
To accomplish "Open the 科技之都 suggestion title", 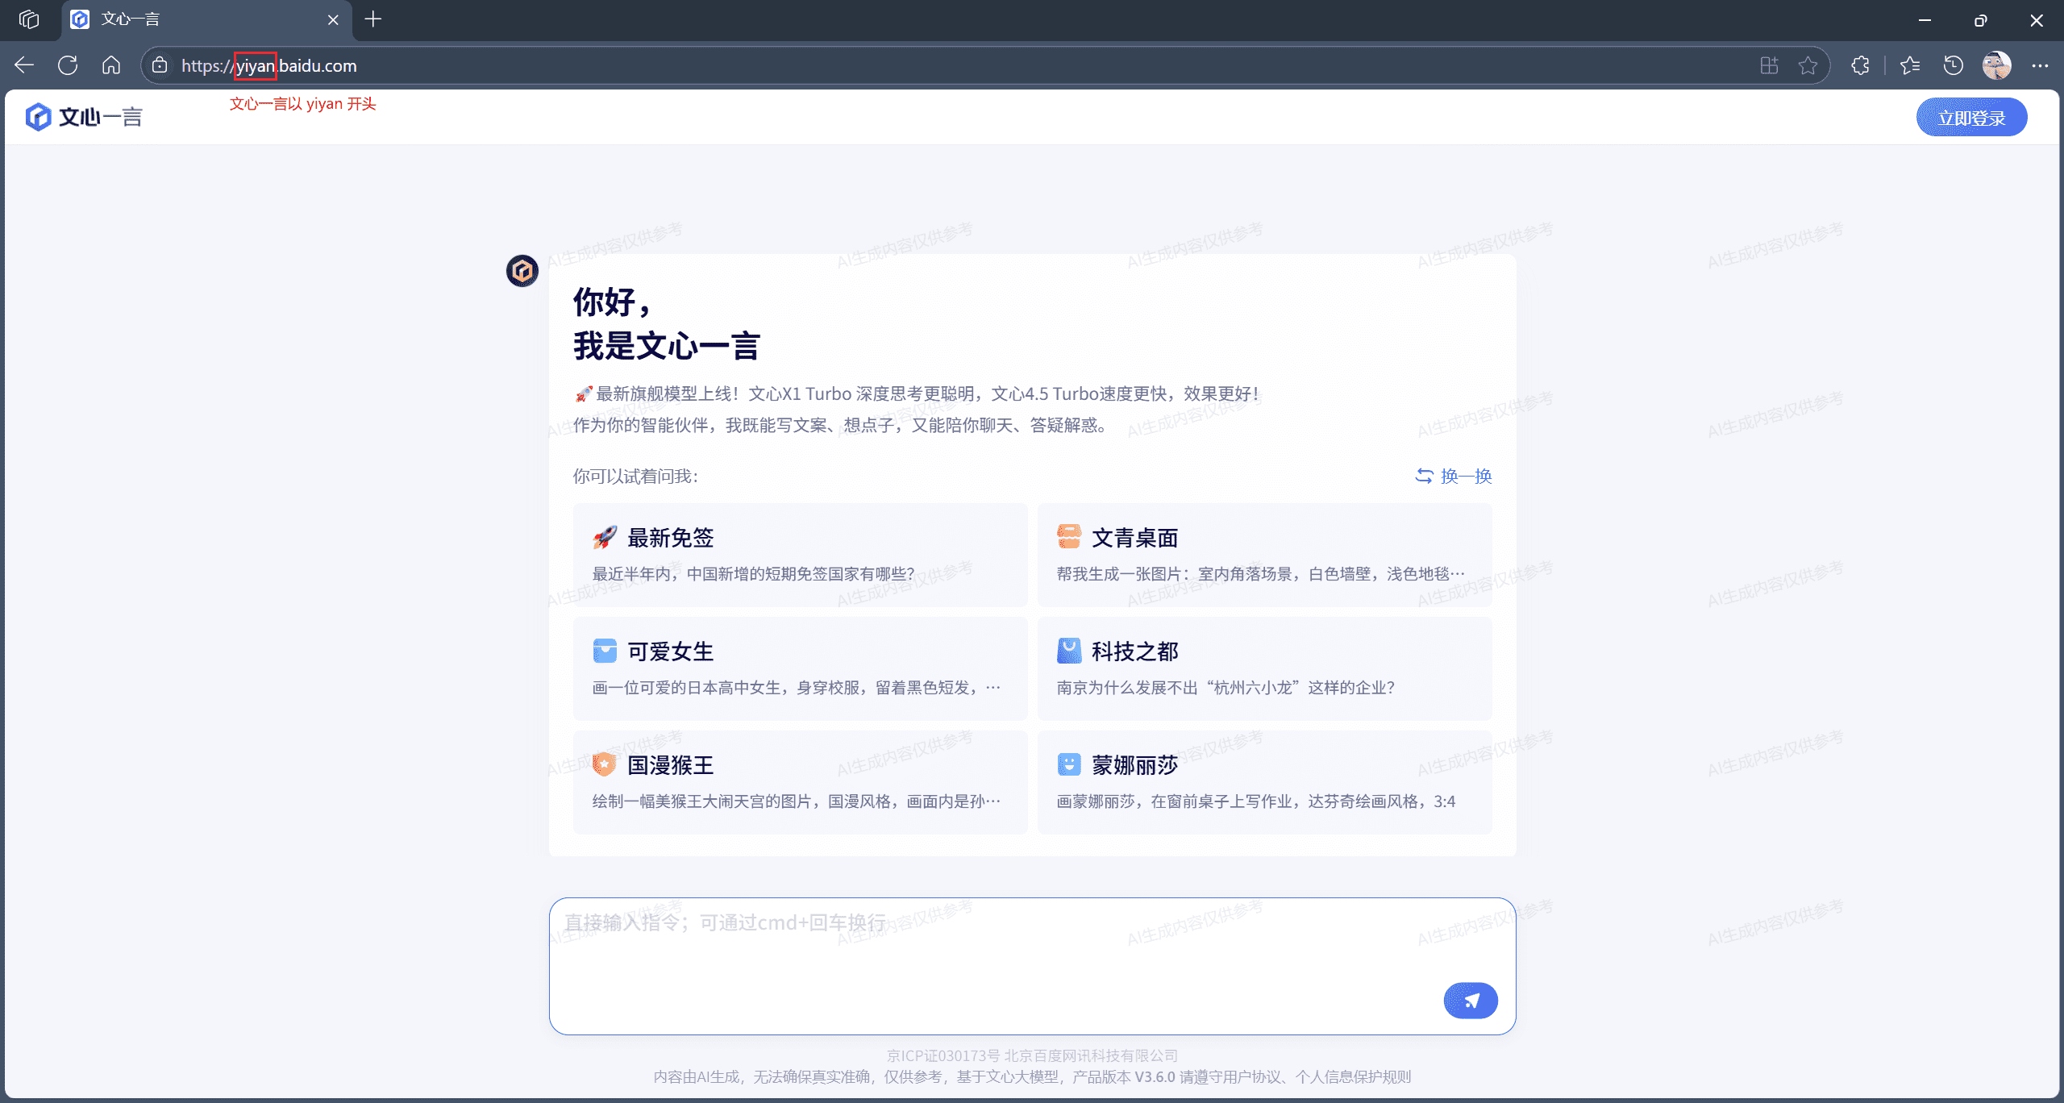I will (1135, 651).
